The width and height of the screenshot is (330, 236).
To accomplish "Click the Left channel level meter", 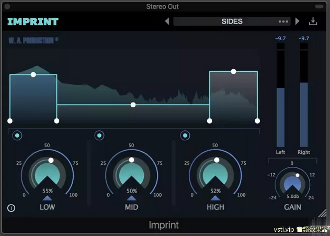I will (x=280, y=95).
